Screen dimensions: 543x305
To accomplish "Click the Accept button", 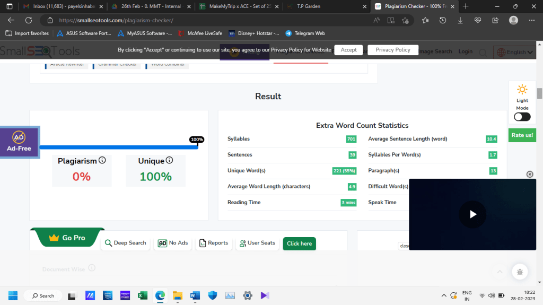I will [348, 50].
